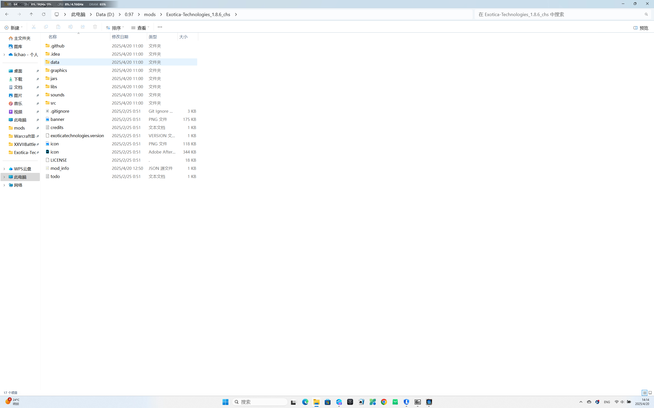Image resolution: width=654 pixels, height=408 pixels.
Task: Click the Back navigation arrow
Action: [7, 14]
